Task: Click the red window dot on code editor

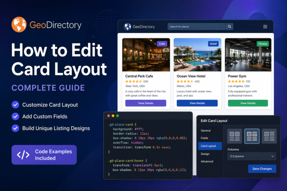Action: click(108, 116)
